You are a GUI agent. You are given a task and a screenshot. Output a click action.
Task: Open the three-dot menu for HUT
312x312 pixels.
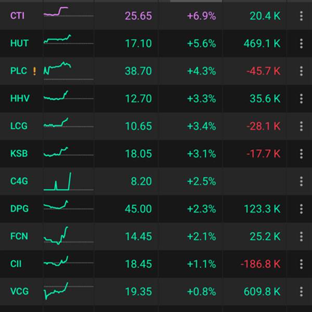[301, 44]
